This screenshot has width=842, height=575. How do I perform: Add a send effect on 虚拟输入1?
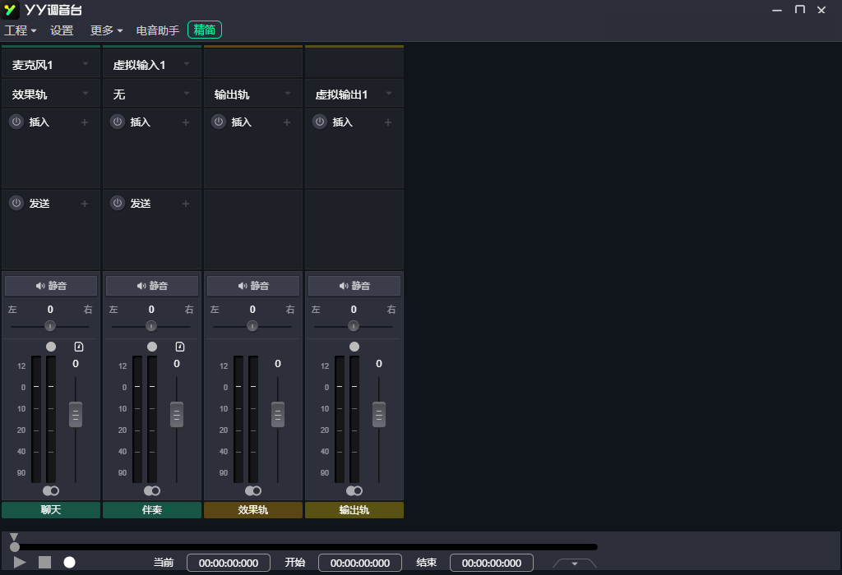pyautogui.click(x=185, y=203)
